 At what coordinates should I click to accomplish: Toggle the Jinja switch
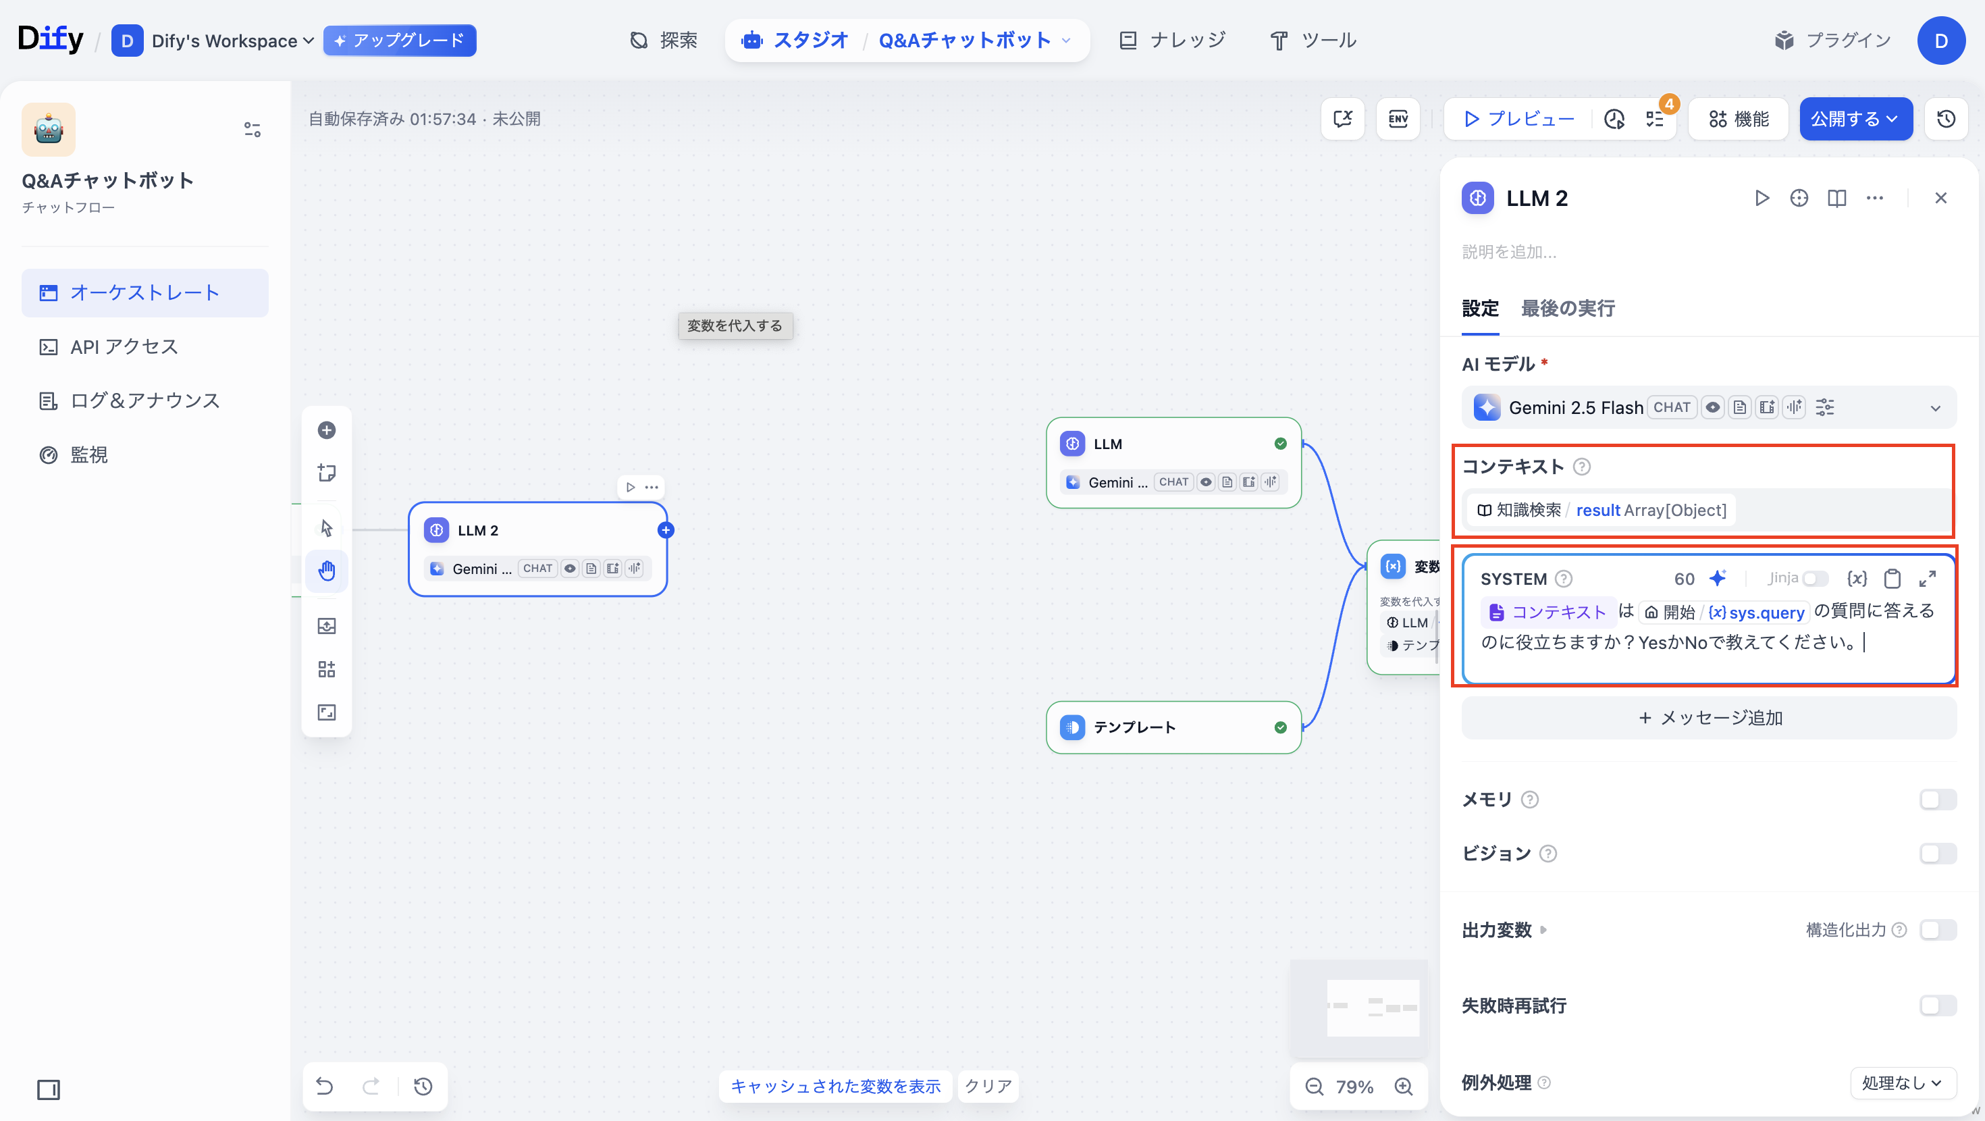(x=1815, y=578)
